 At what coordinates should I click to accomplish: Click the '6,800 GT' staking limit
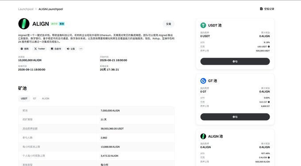point(265,106)
